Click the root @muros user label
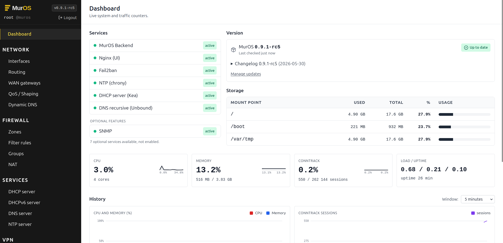Screen dimensions: 503x243 (17, 17)
